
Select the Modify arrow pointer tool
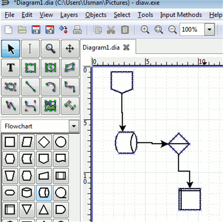11,49
